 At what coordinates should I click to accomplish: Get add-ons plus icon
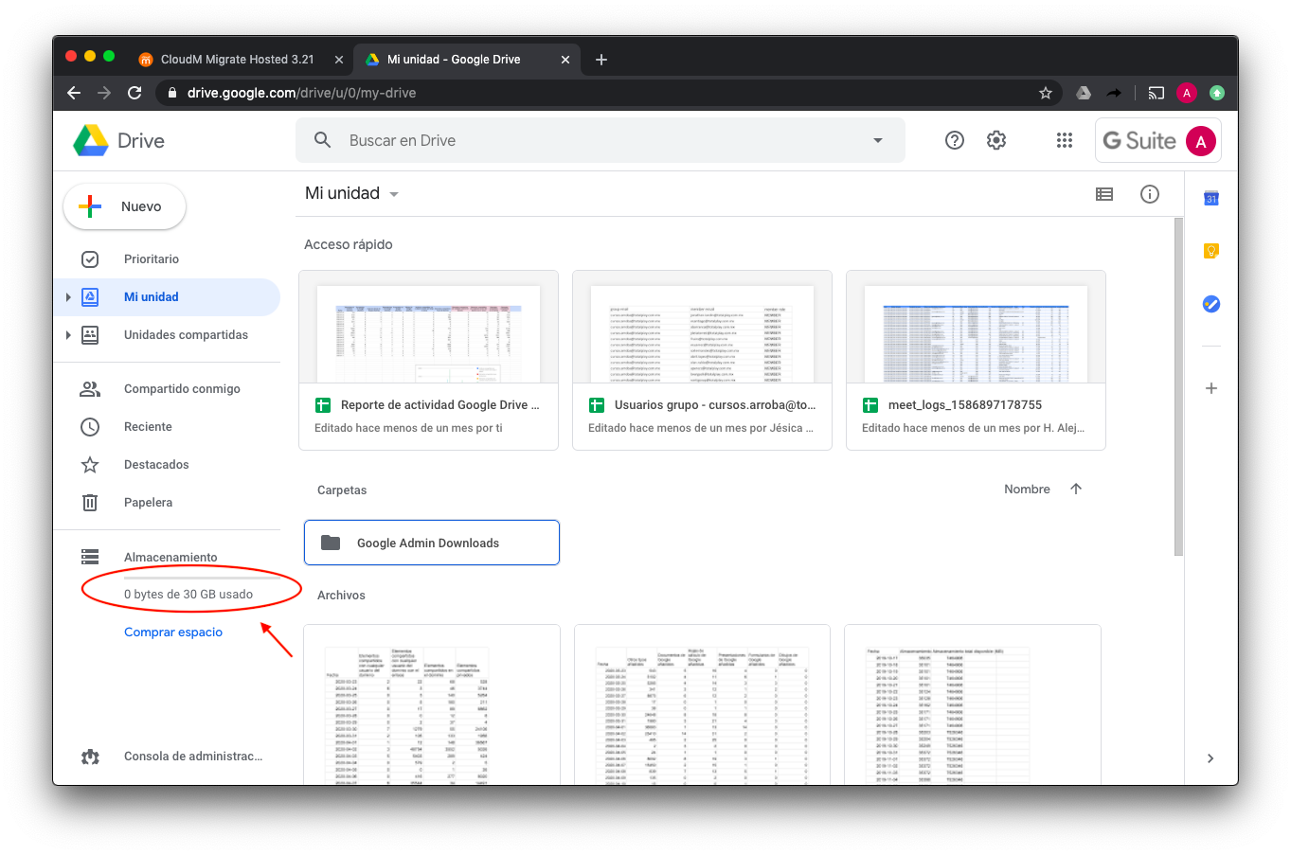(1211, 388)
